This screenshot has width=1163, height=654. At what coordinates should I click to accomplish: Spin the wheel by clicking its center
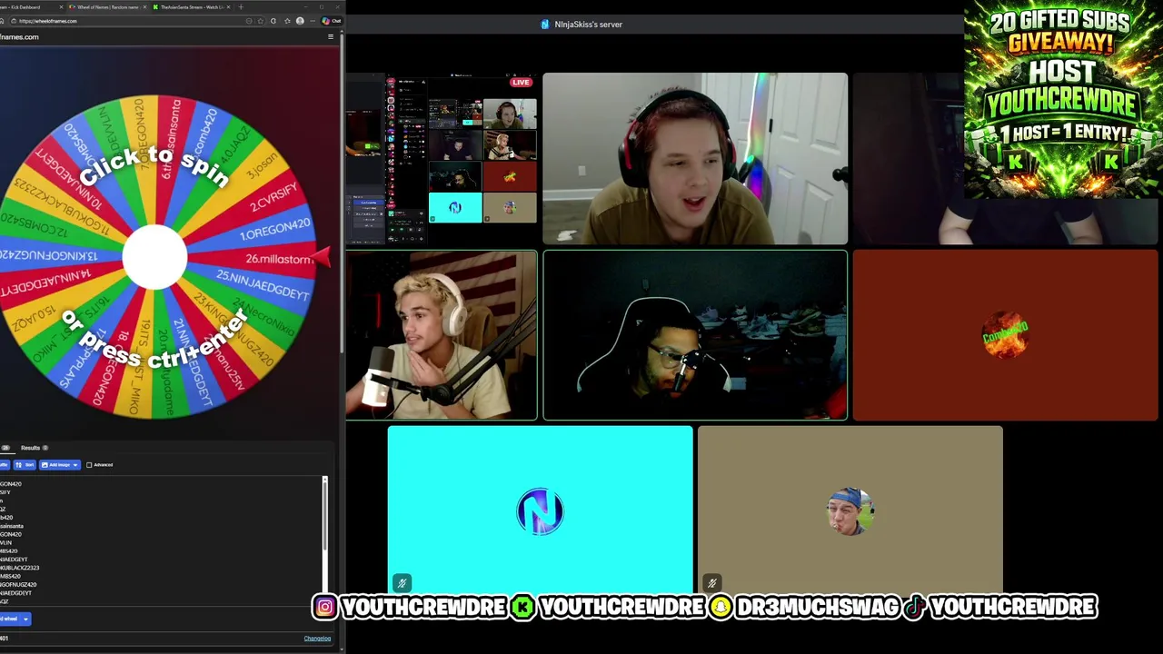[154, 256]
